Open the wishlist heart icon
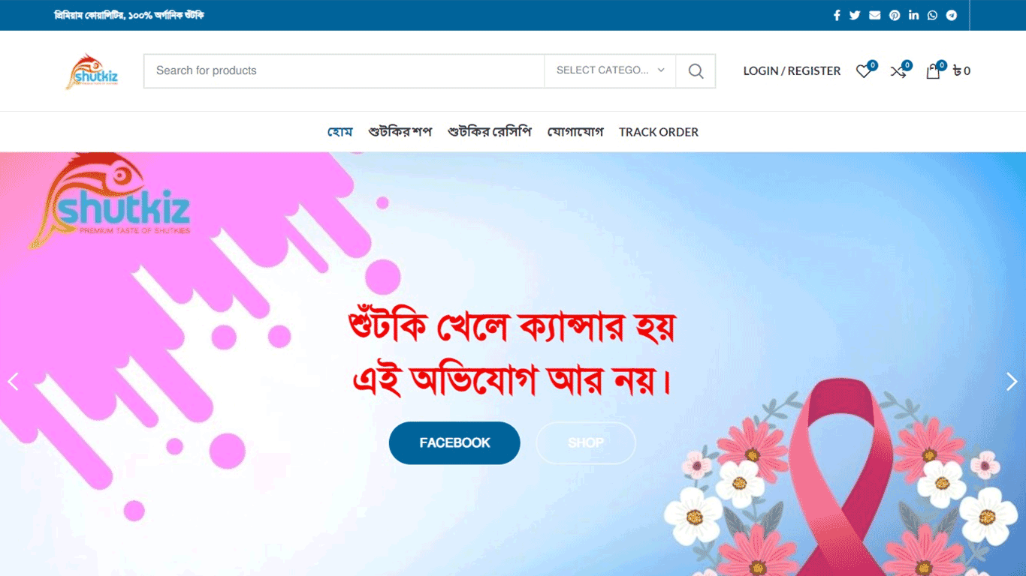 (864, 71)
